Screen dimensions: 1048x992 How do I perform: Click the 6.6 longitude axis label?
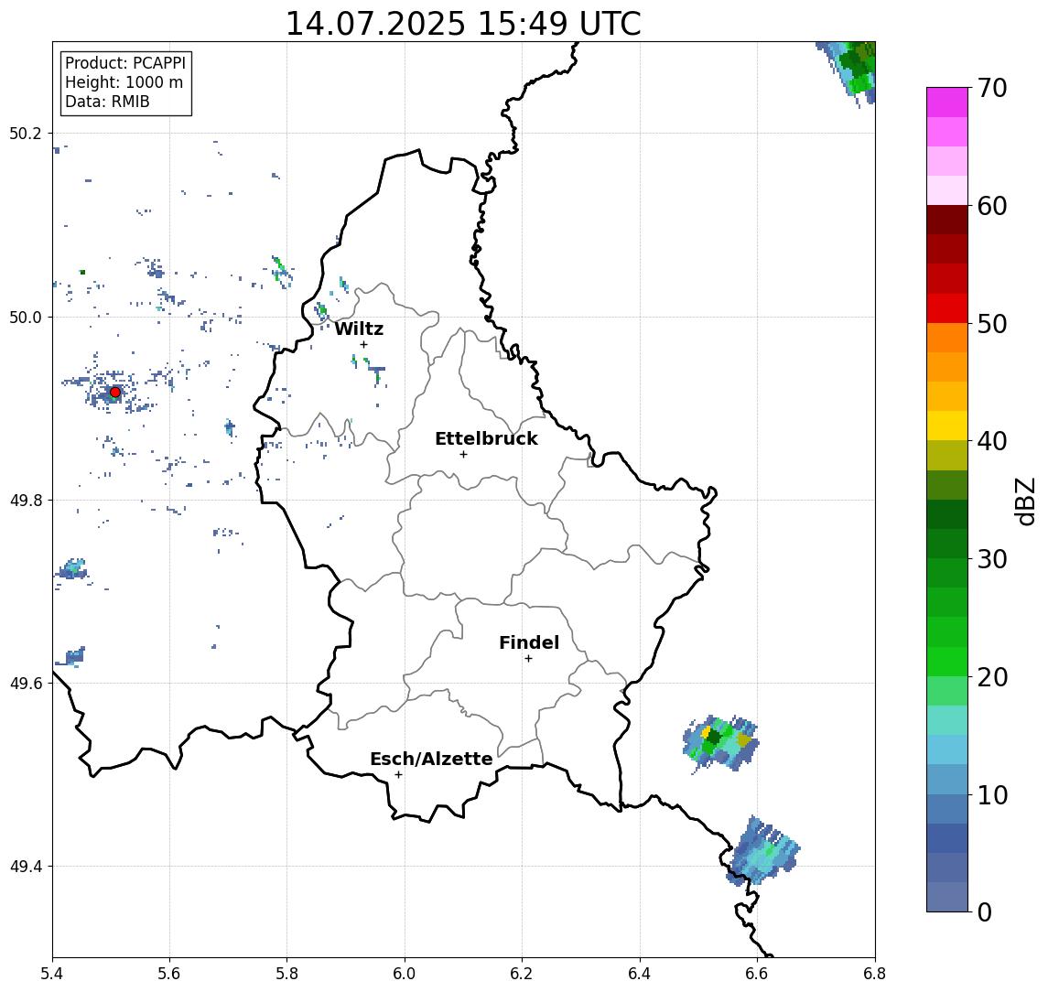(757, 974)
